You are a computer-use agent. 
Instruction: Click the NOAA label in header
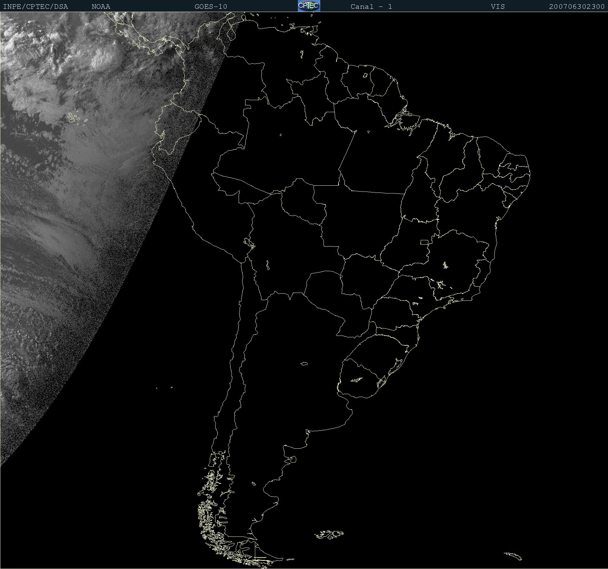click(x=101, y=7)
